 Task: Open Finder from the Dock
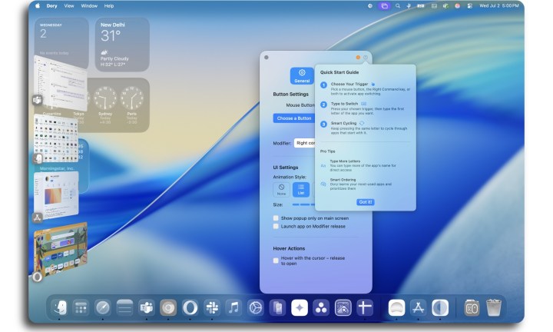(59, 307)
